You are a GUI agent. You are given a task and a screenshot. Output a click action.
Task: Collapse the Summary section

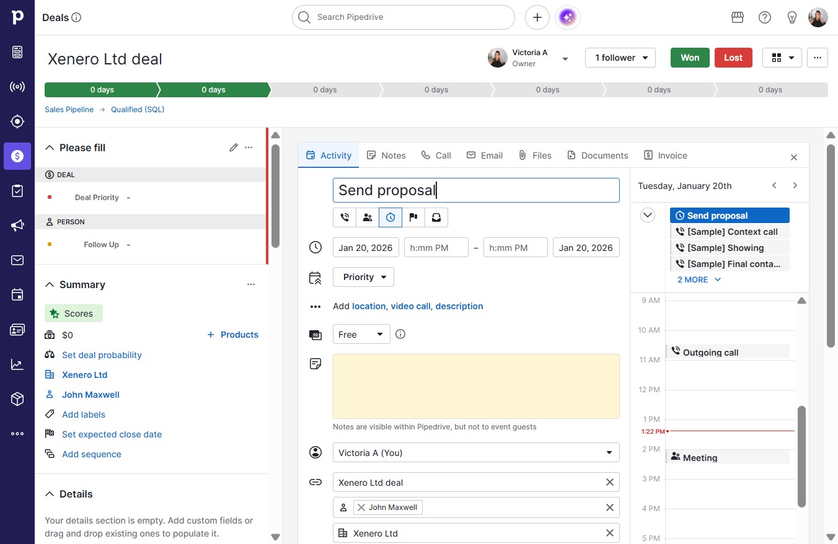pyautogui.click(x=50, y=284)
